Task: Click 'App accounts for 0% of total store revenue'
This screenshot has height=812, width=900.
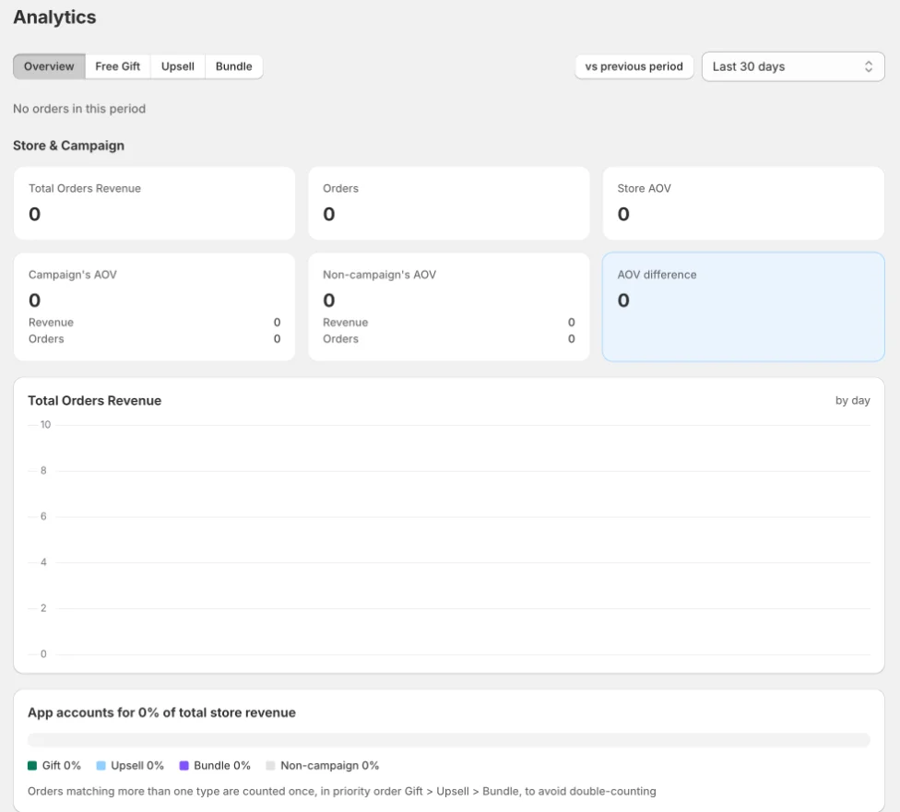Action: pyautogui.click(x=162, y=712)
